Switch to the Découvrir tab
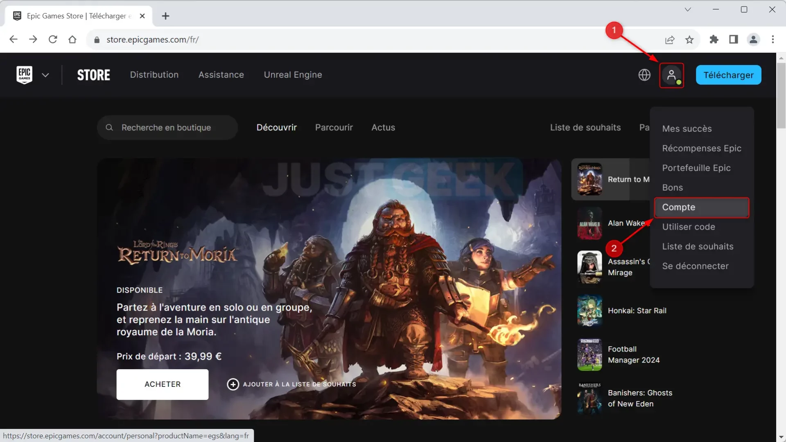The height and width of the screenshot is (442, 786). [x=277, y=128]
